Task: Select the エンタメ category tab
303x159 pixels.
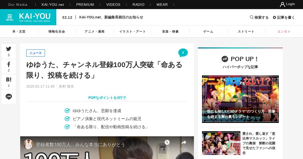Action: click(284, 32)
